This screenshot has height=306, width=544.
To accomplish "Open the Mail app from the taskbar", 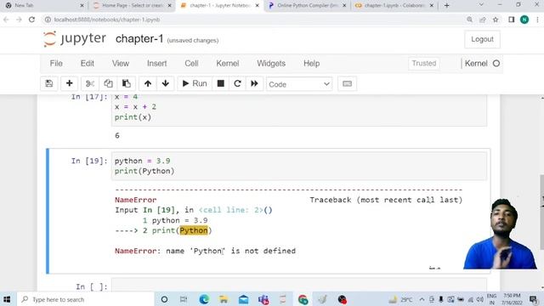I will pyautogui.click(x=244, y=299).
